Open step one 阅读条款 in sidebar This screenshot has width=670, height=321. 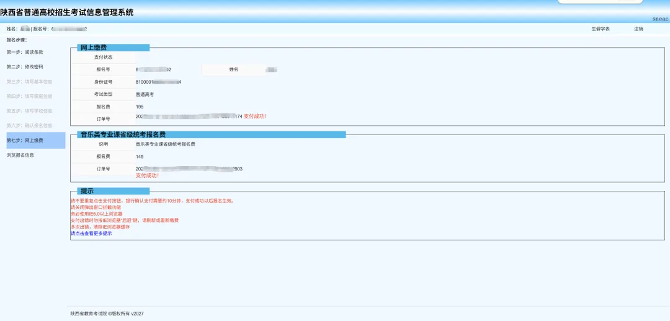(x=25, y=52)
